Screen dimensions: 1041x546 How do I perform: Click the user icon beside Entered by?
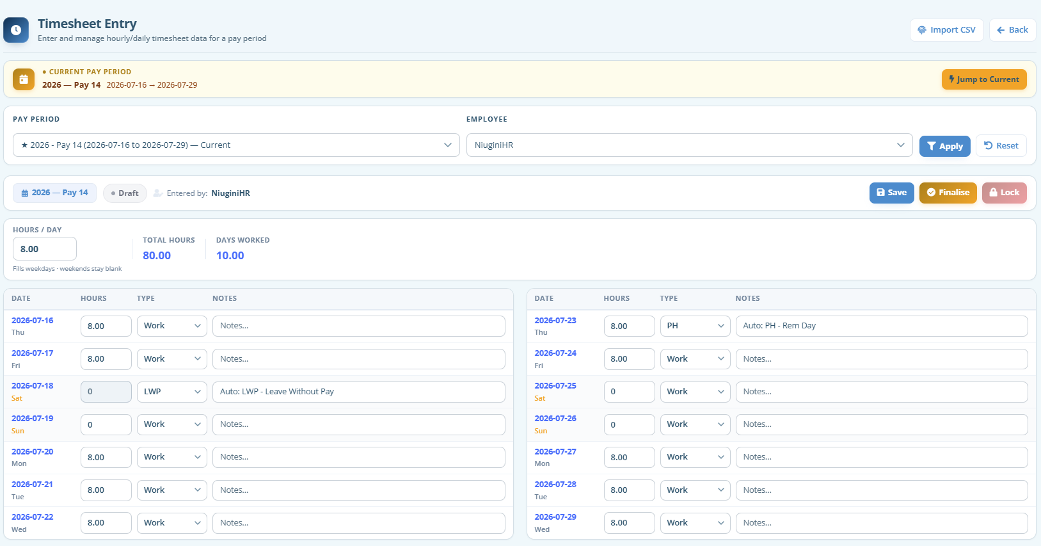click(157, 193)
